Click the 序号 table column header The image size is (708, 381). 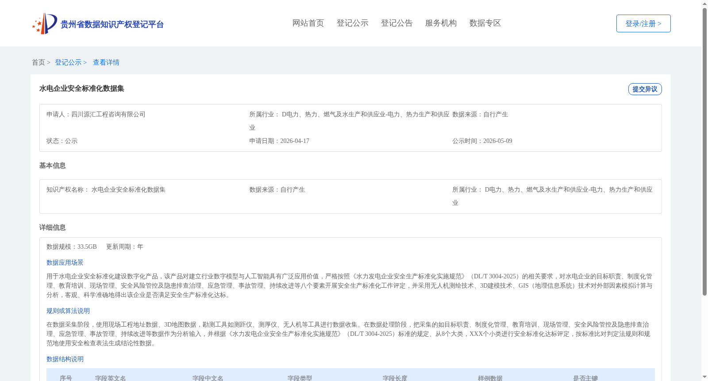66,378
